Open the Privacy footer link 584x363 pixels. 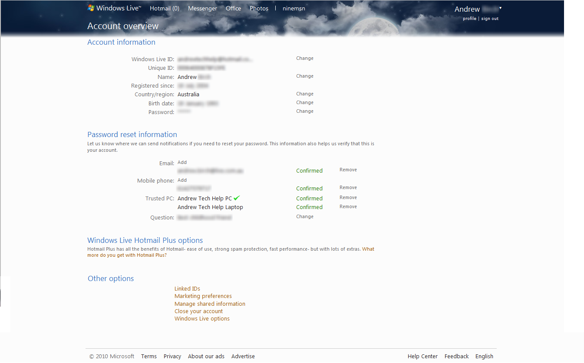pyautogui.click(x=172, y=356)
